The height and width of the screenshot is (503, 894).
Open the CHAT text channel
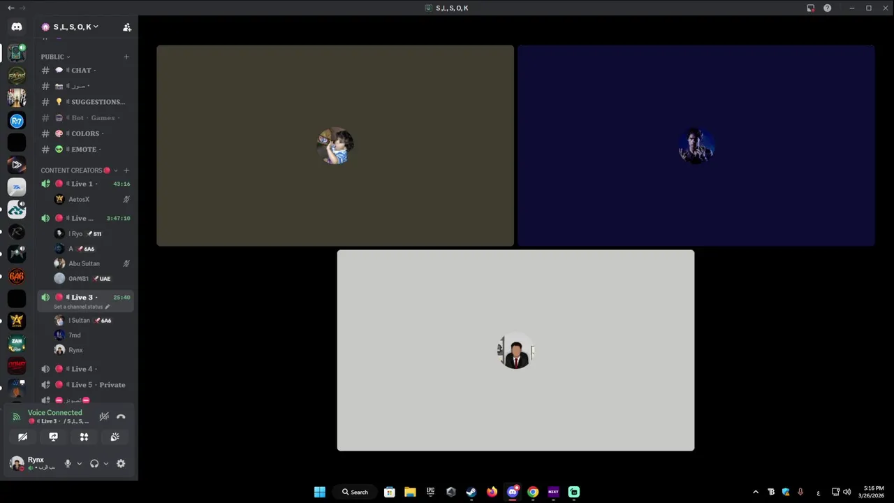[x=86, y=70]
